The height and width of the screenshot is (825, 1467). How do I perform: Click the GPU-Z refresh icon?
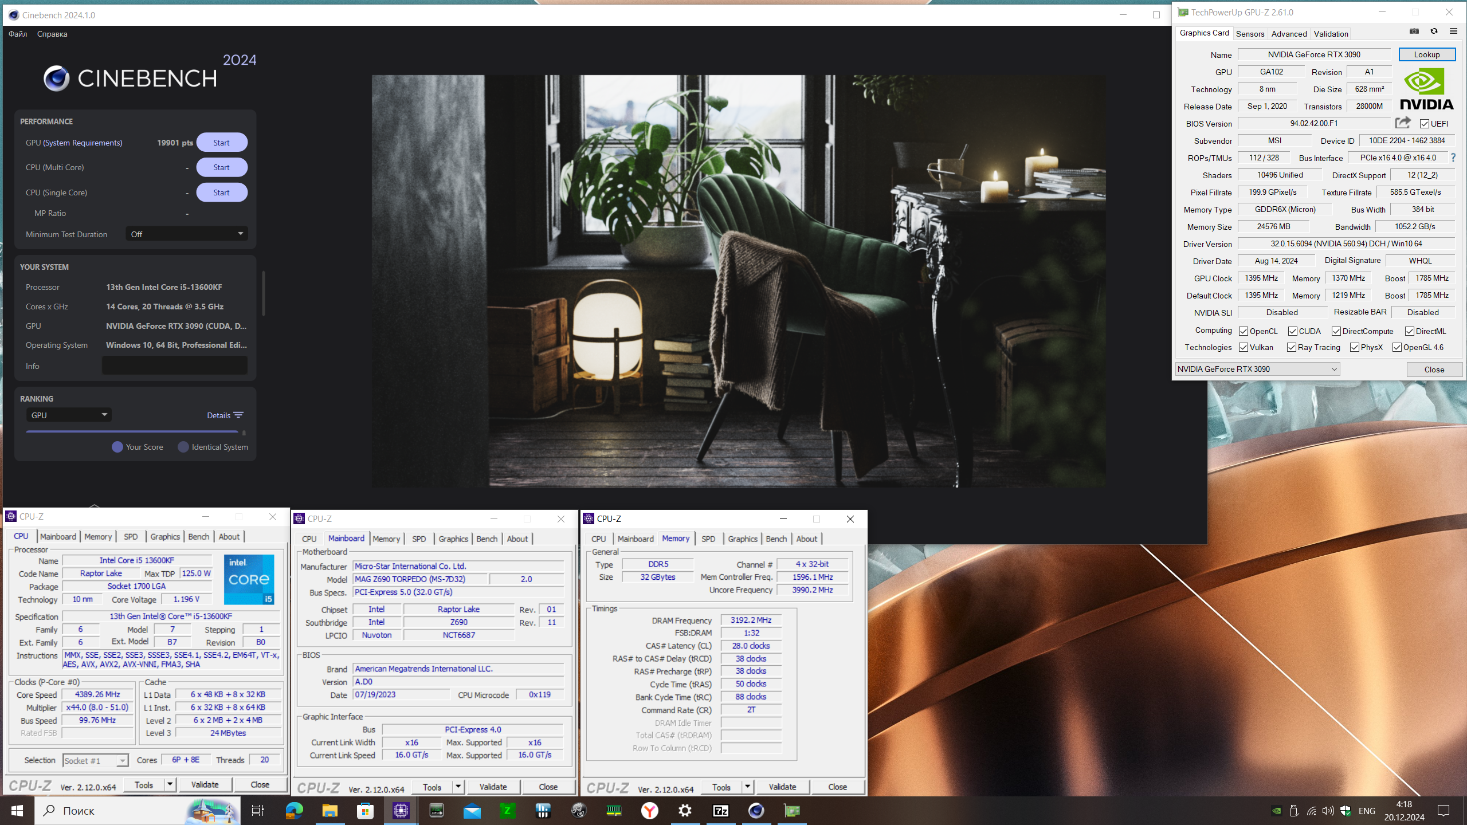(x=1434, y=32)
